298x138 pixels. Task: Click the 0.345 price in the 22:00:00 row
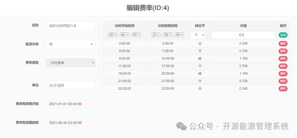point(244,89)
